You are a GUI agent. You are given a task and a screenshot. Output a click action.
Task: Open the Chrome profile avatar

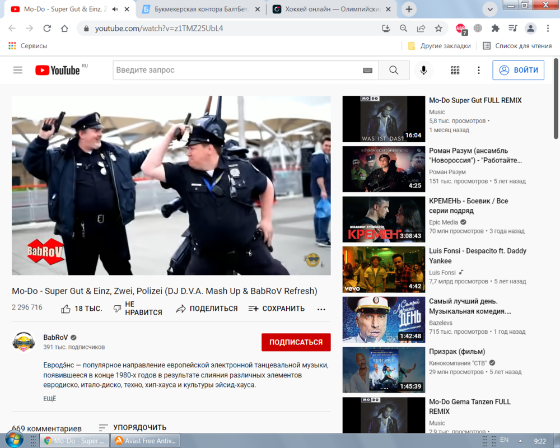point(530,28)
